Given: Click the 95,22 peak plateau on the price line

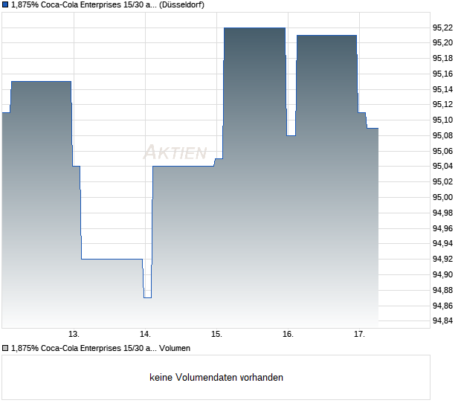Looking at the screenshot, I should point(254,28).
